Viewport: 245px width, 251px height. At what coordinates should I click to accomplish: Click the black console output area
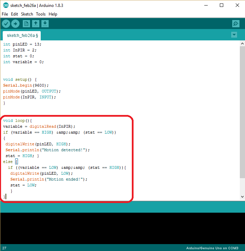122,228
